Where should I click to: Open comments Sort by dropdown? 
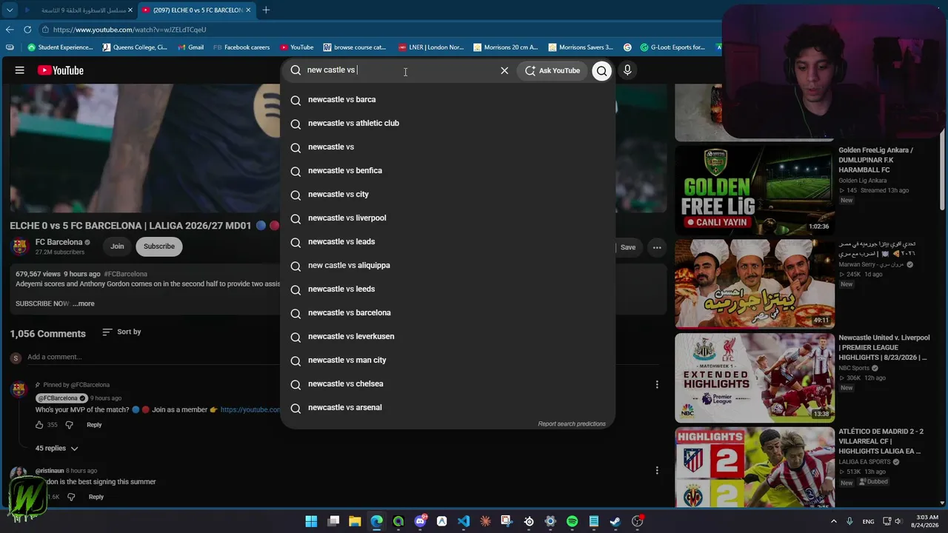click(121, 332)
